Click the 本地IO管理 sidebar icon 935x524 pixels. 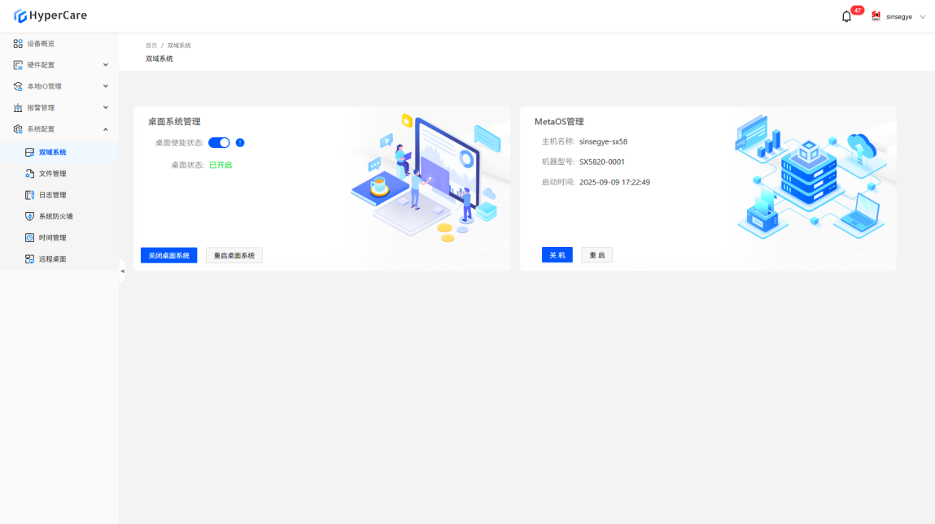coord(18,86)
